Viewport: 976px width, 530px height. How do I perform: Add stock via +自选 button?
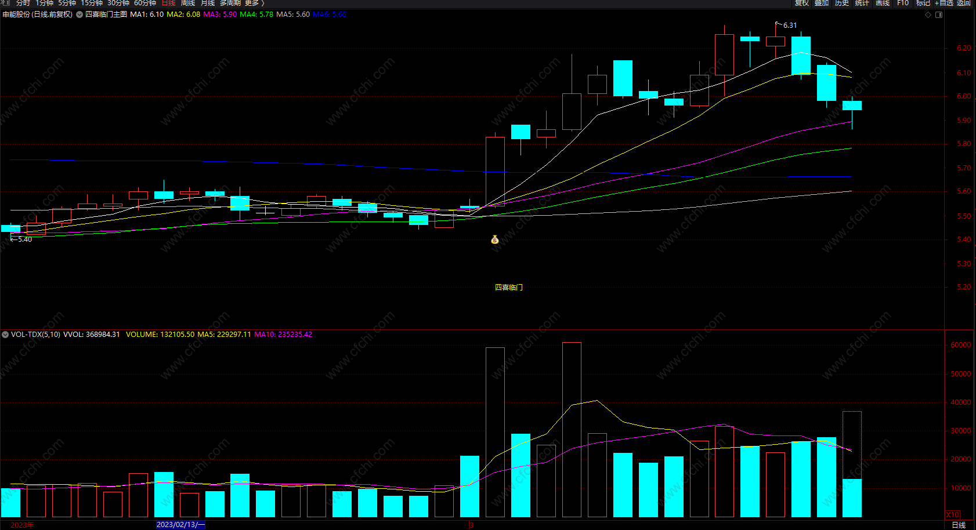(944, 3)
